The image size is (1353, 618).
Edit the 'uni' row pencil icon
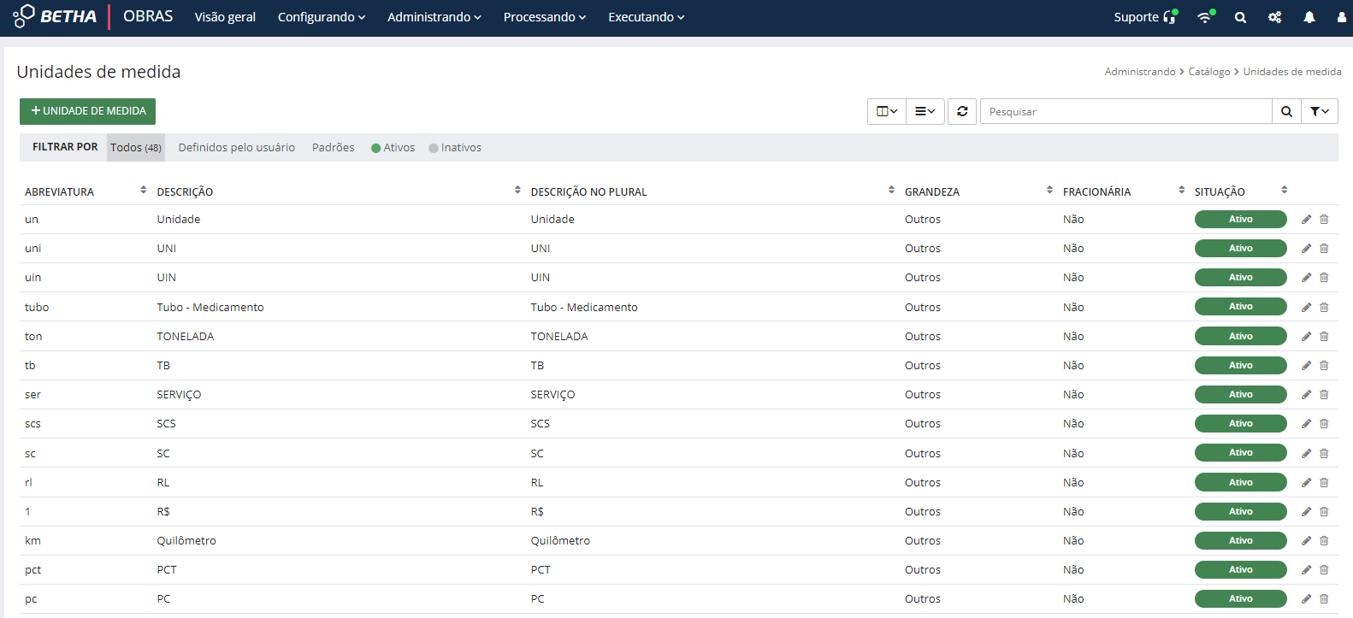[x=1306, y=249]
